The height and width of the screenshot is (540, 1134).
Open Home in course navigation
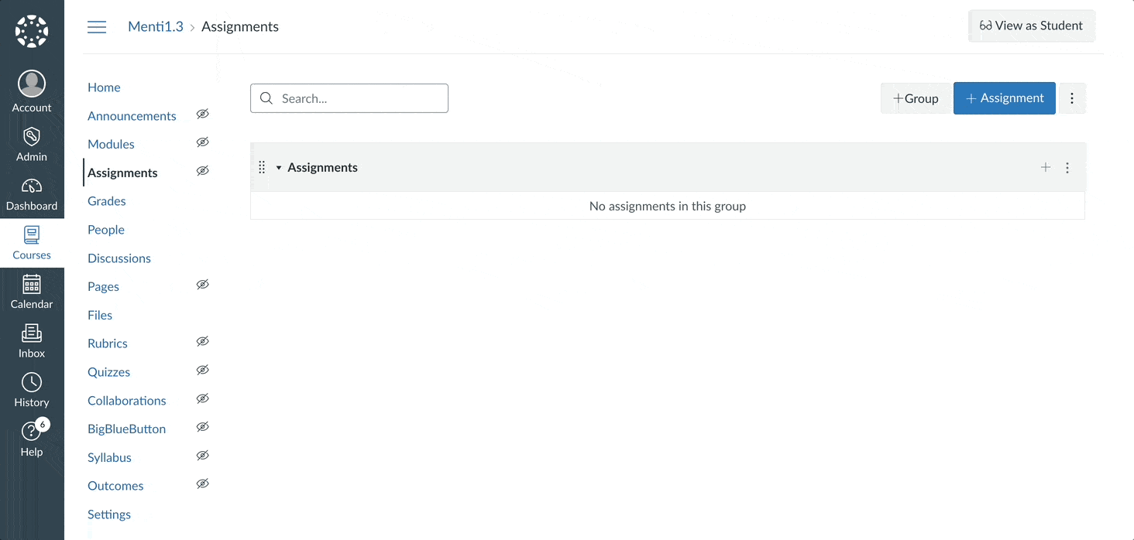(x=104, y=87)
